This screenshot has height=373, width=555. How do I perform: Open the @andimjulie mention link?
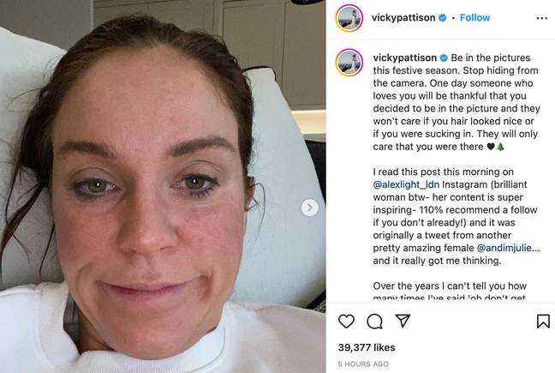point(504,248)
